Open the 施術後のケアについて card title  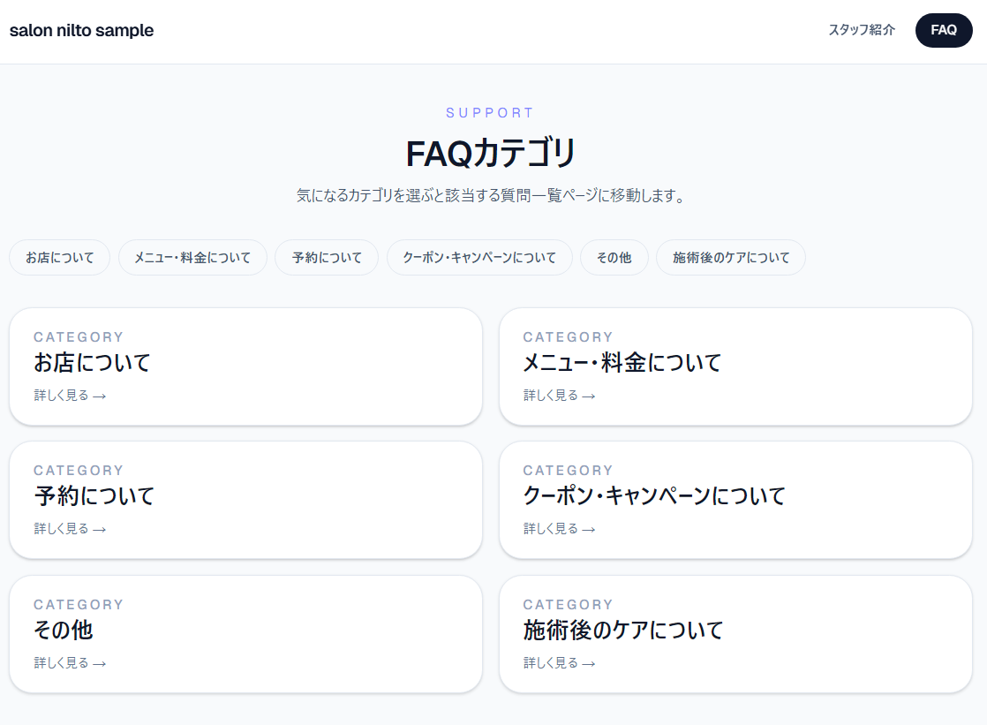622,630
